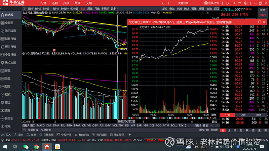The height and width of the screenshot is (151, 269).
Task: Open Chrome from the Windows taskbar
Action: (x=36, y=147)
